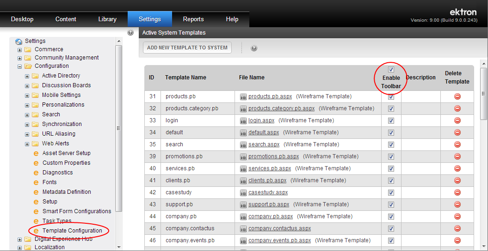Image resolution: width=488 pixels, height=251 pixels.
Task: Click the Settings home icon in tree
Action: [x=19, y=41]
